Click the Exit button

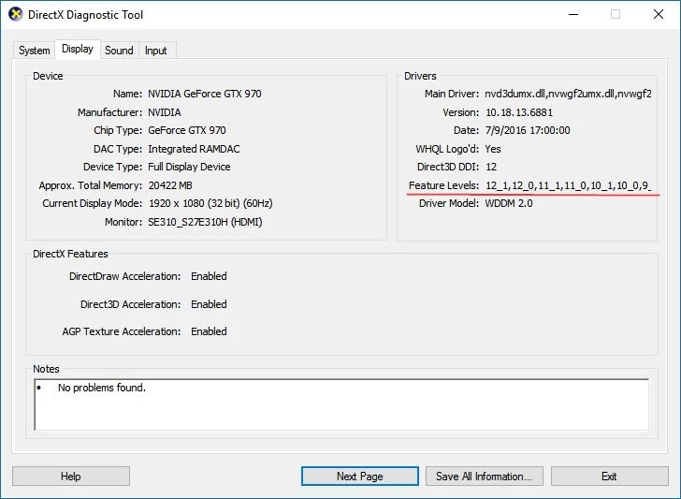coord(609,477)
